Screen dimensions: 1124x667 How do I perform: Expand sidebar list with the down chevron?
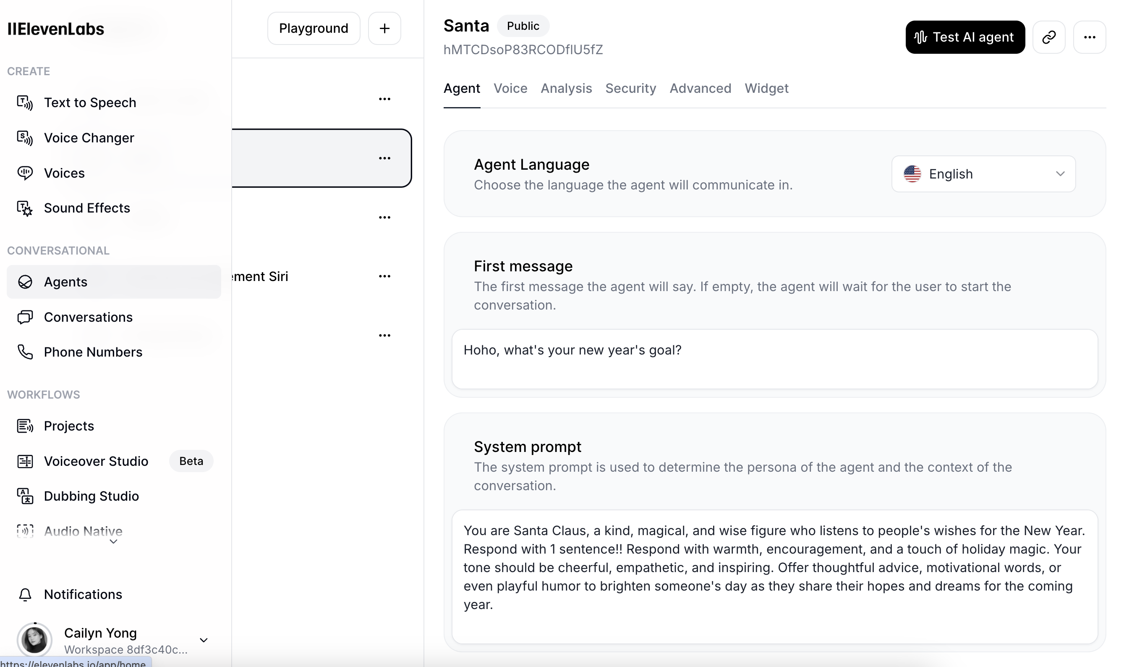click(114, 541)
